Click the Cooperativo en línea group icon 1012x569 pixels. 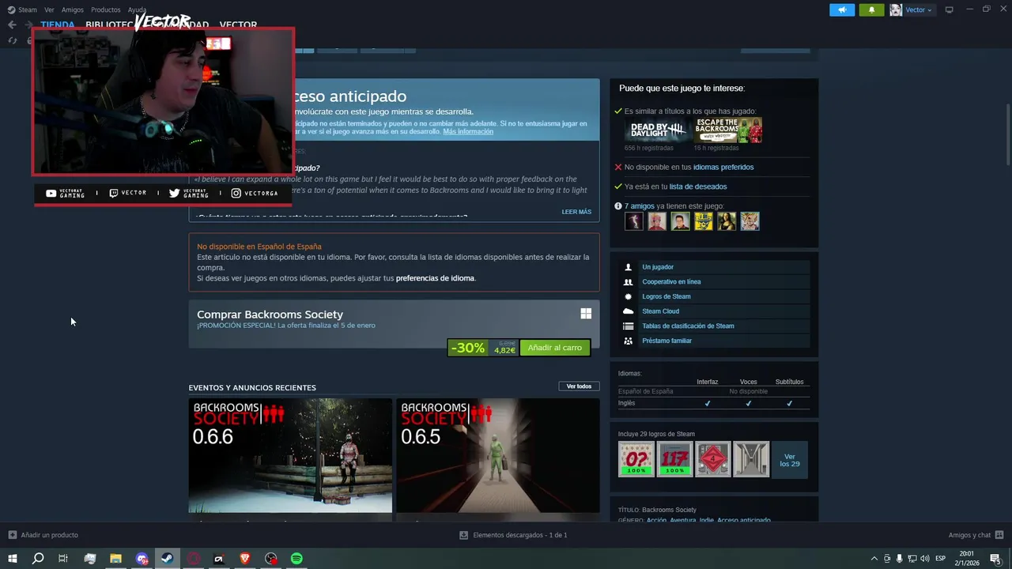click(x=628, y=282)
